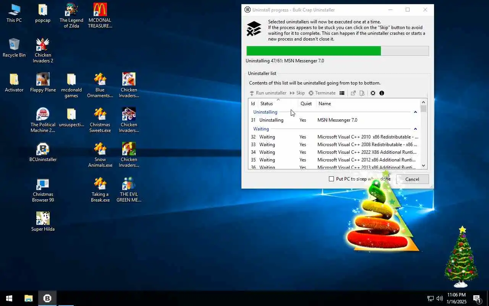Click the uninstall progress bar
The image size is (489, 306).
click(338, 51)
